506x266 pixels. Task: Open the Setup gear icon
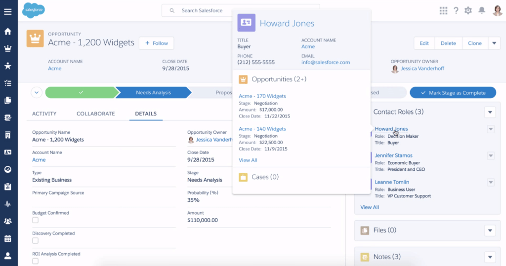pos(468,11)
